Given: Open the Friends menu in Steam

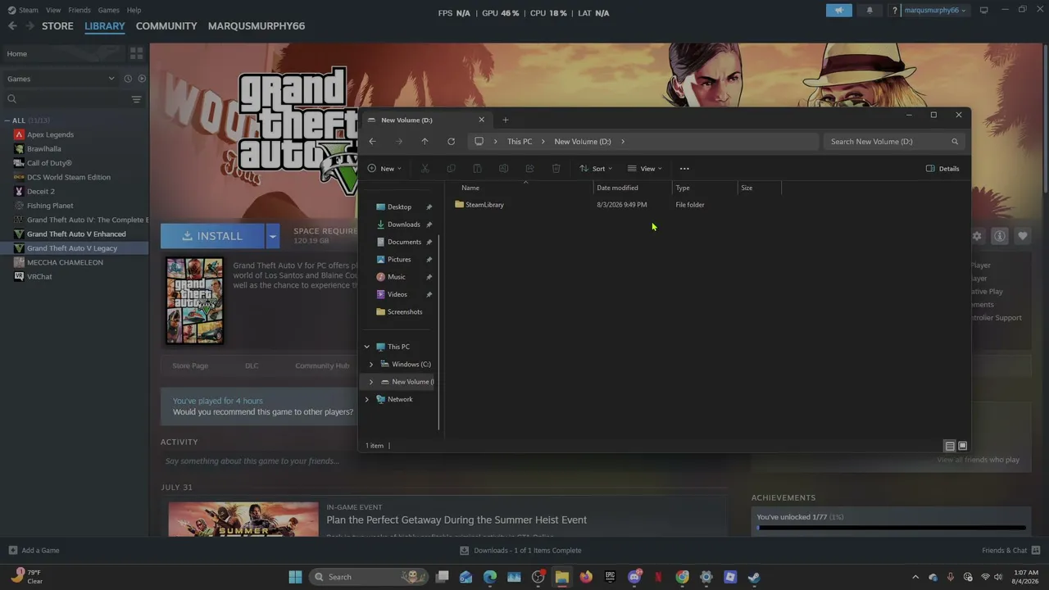Looking at the screenshot, I should 79,10.
